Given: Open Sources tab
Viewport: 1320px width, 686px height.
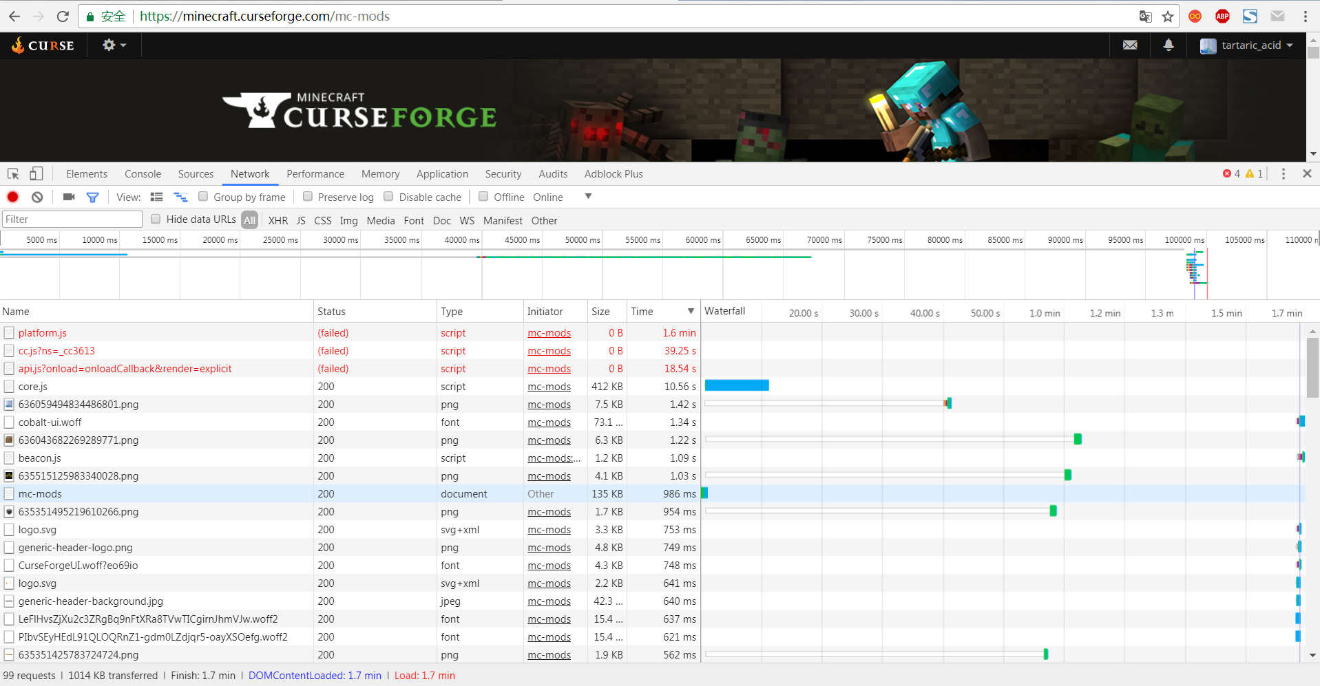Looking at the screenshot, I should click(x=196, y=174).
